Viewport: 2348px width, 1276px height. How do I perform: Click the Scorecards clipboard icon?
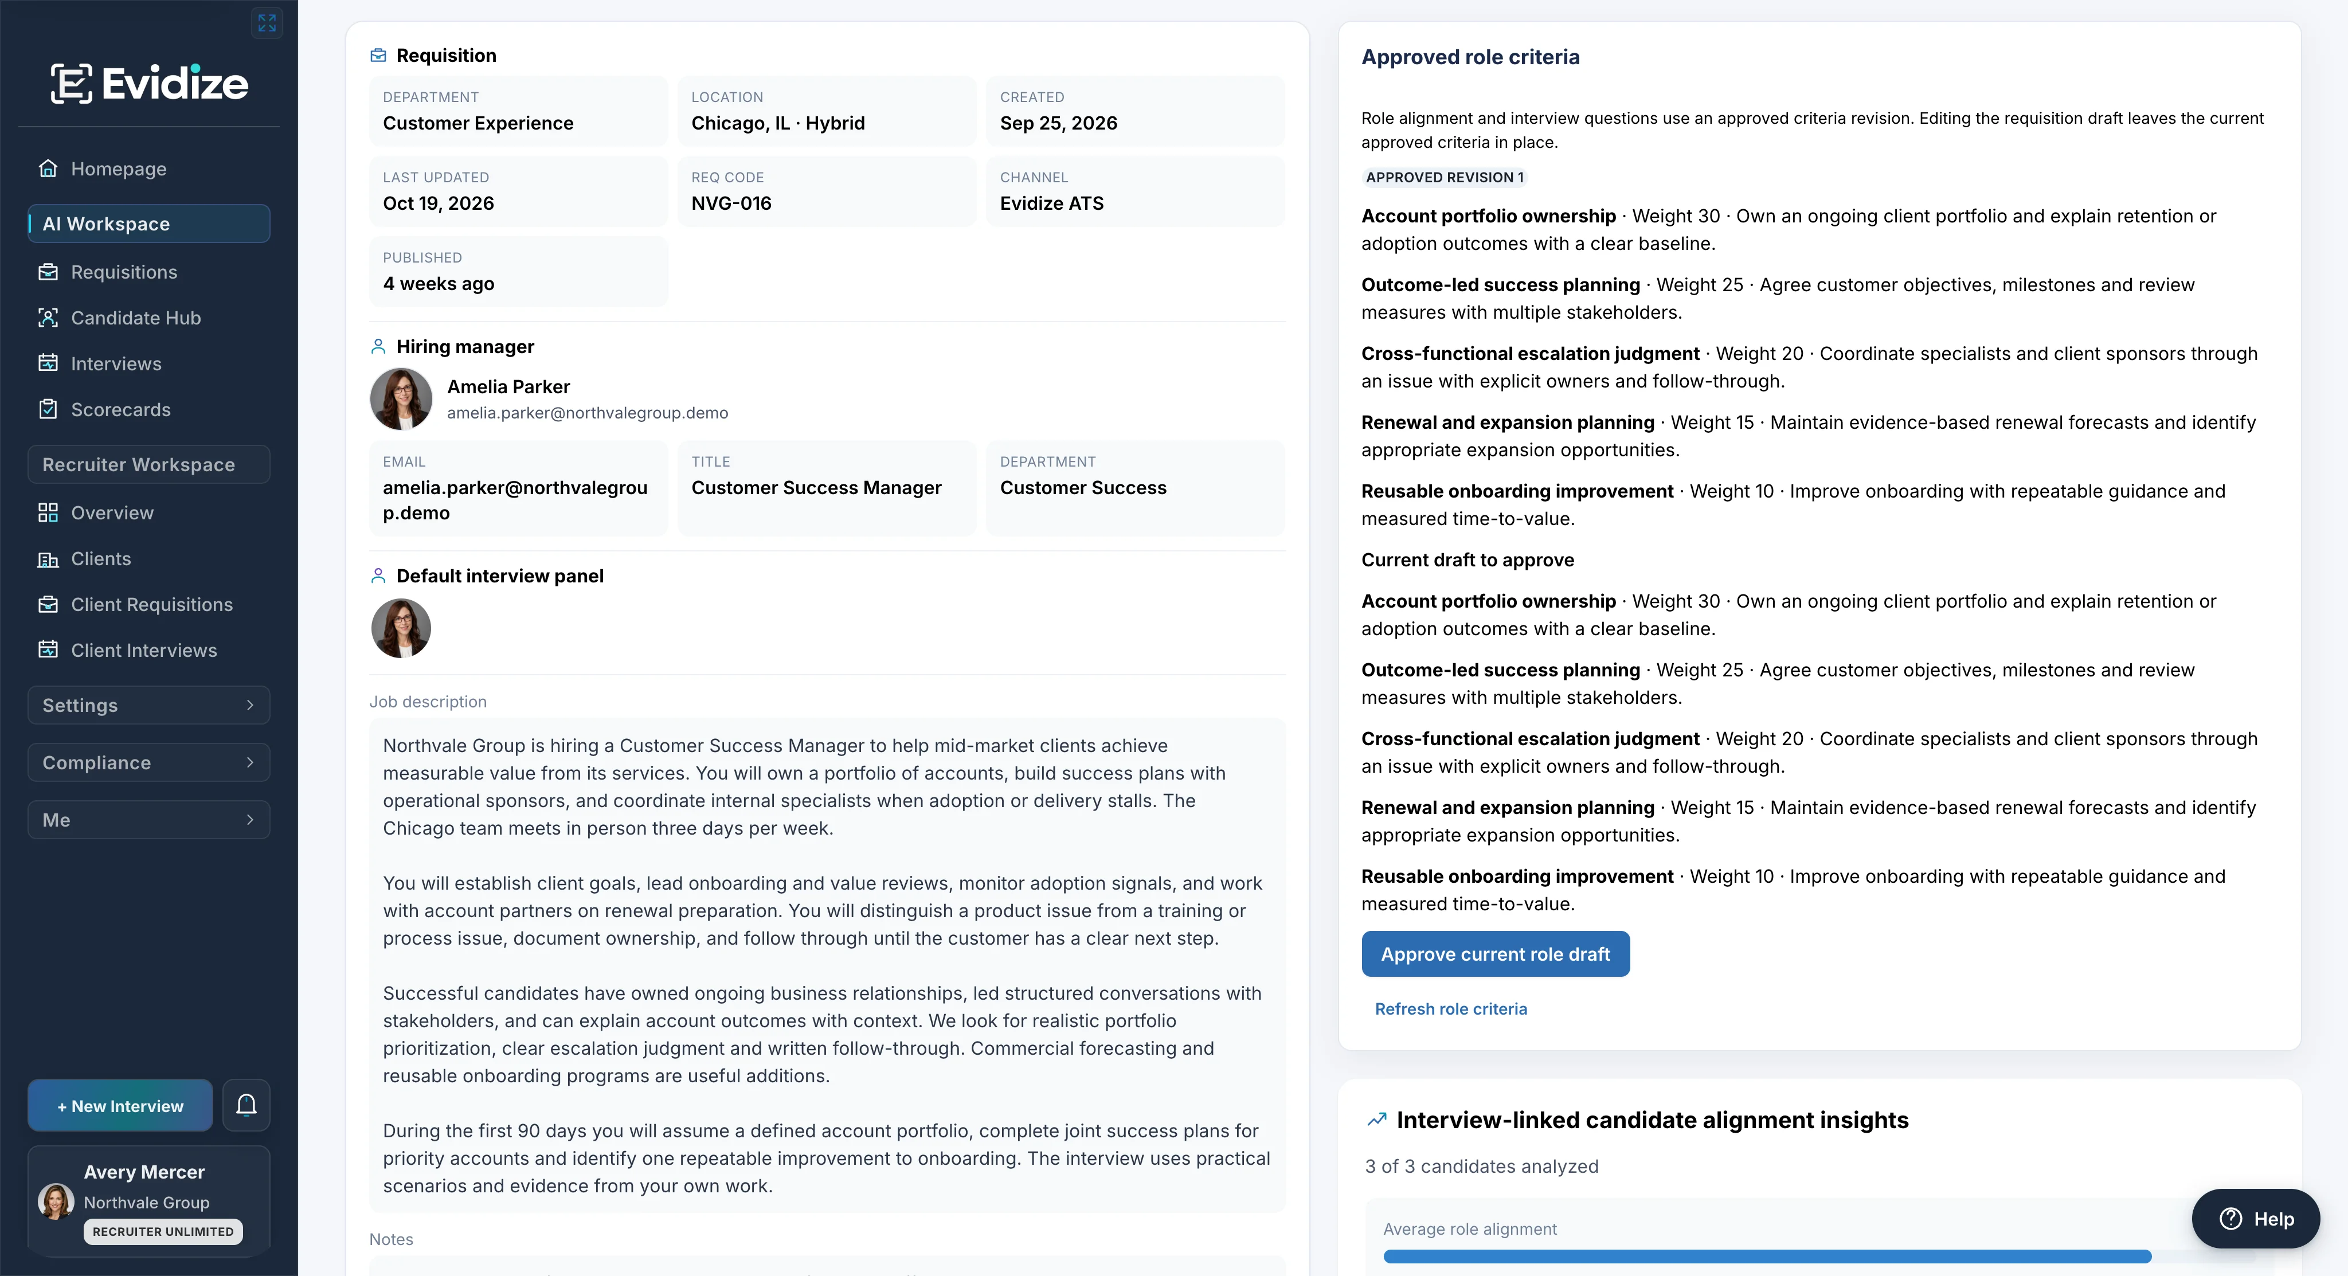(x=48, y=409)
